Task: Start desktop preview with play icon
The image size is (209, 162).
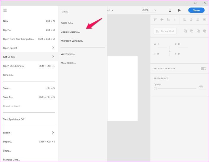Action: pyautogui.click(x=180, y=10)
